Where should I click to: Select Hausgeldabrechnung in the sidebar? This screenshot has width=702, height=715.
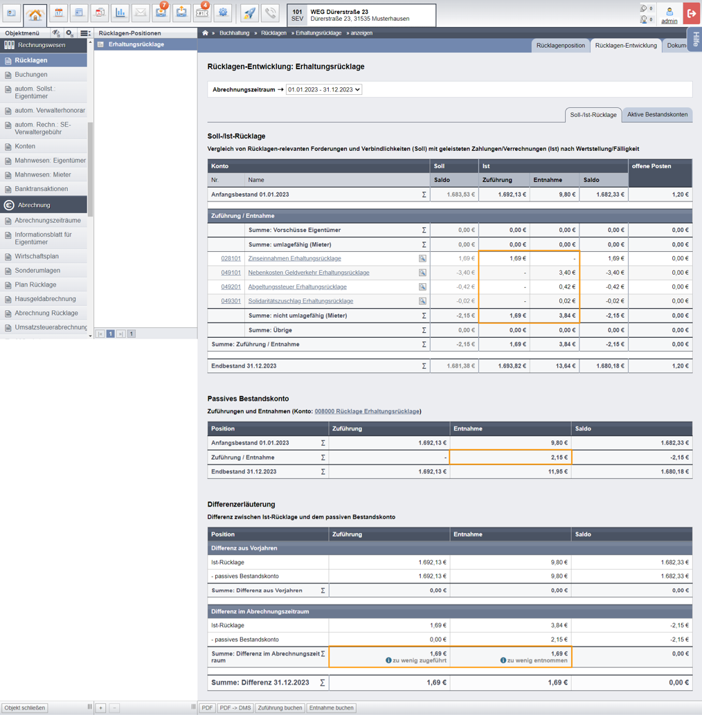coord(45,299)
